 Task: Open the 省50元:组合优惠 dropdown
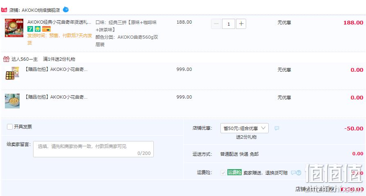[x=245, y=128]
